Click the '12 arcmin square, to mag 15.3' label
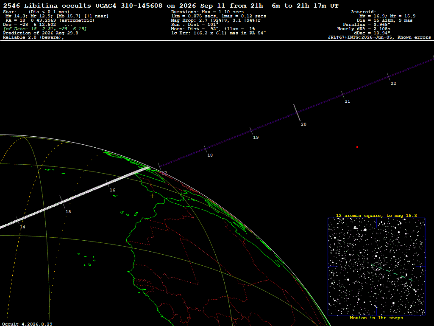This screenshot has height=326, width=434. click(376, 215)
